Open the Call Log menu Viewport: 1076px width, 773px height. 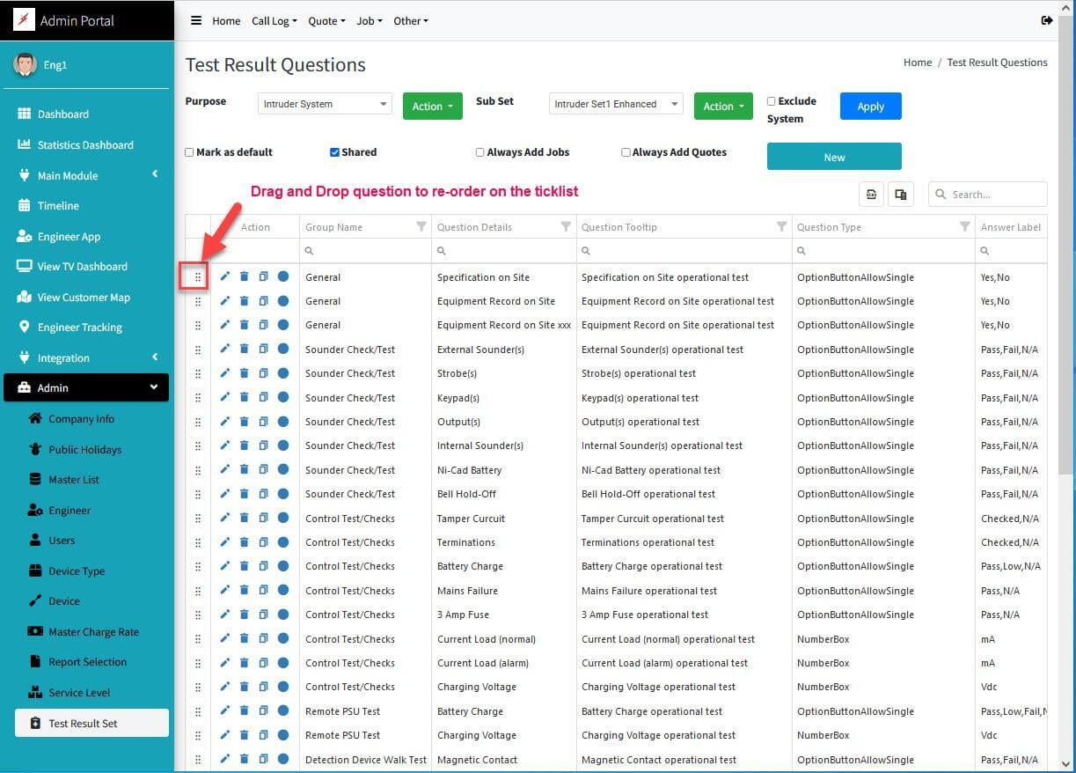(274, 21)
